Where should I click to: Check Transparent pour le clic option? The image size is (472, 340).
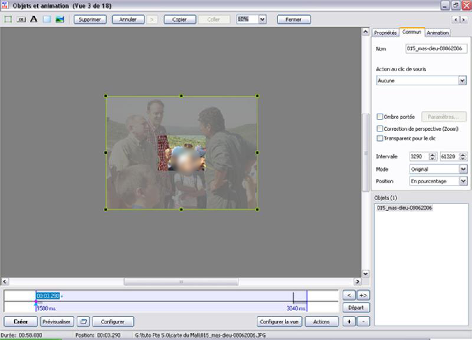pos(380,138)
